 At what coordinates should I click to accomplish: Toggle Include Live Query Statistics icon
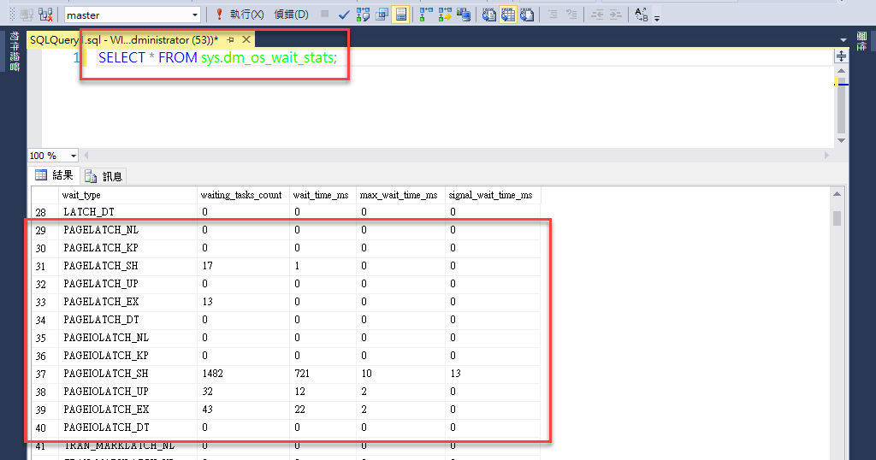[445, 15]
